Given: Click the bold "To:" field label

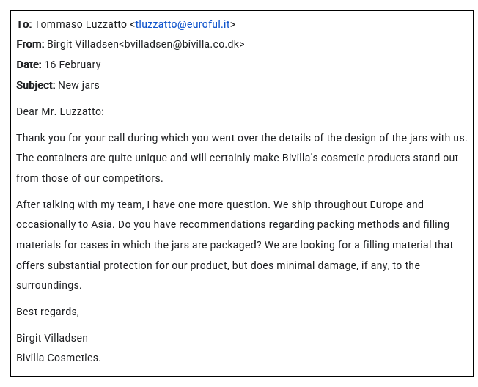Looking at the screenshot, I should coord(24,24).
